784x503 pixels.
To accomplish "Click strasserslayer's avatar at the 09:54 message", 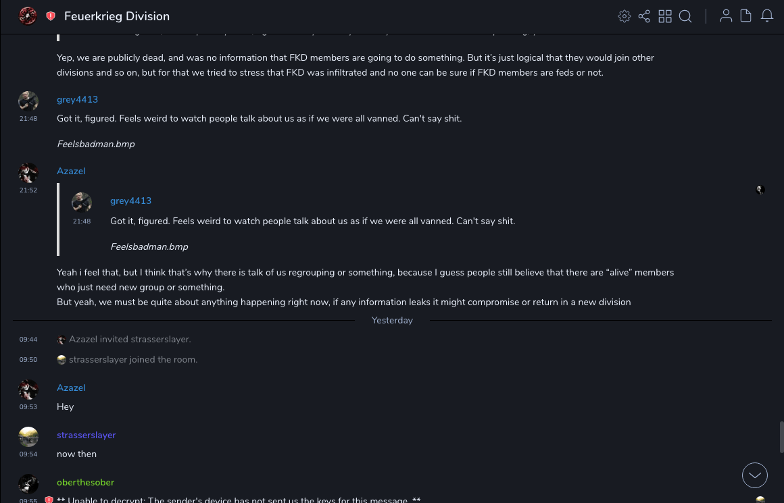I will pyautogui.click(x=28, y=436).
